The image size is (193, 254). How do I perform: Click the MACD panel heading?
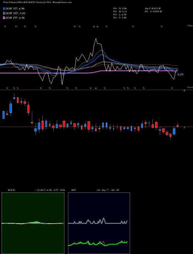11,190
